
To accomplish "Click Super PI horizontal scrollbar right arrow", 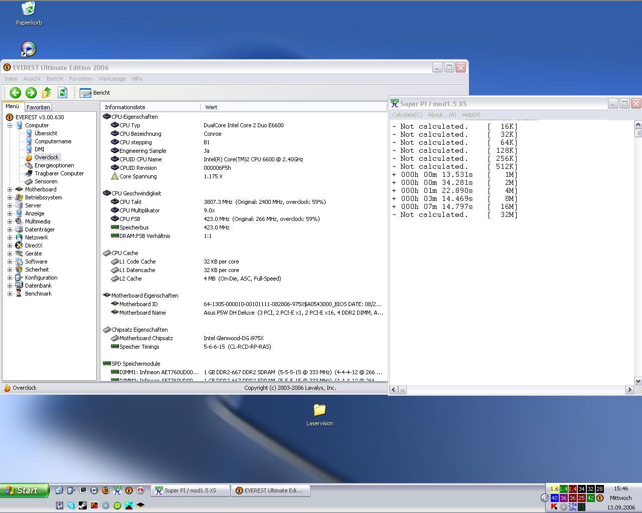I will (x=629, y=390).
